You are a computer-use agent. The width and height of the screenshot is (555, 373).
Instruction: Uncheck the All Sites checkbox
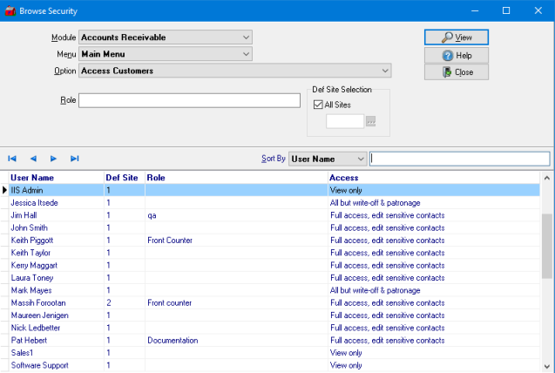(319, 105)
